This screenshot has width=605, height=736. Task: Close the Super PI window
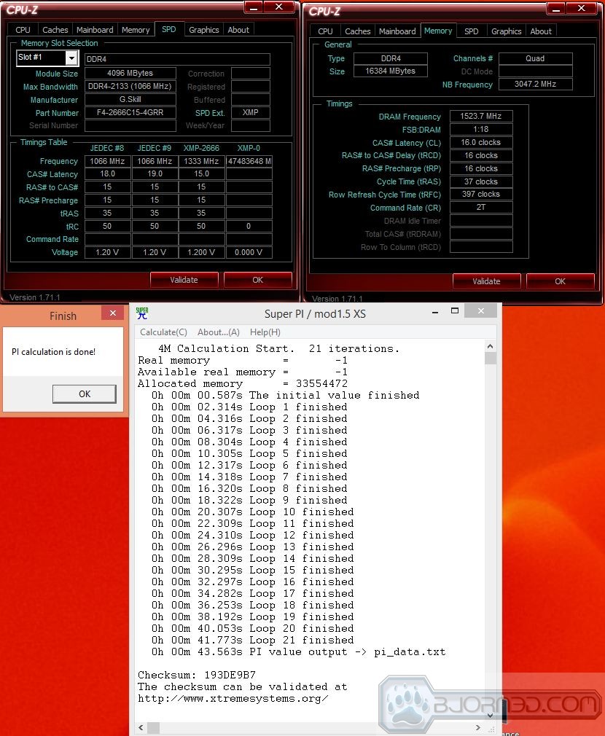coord(480,310)
